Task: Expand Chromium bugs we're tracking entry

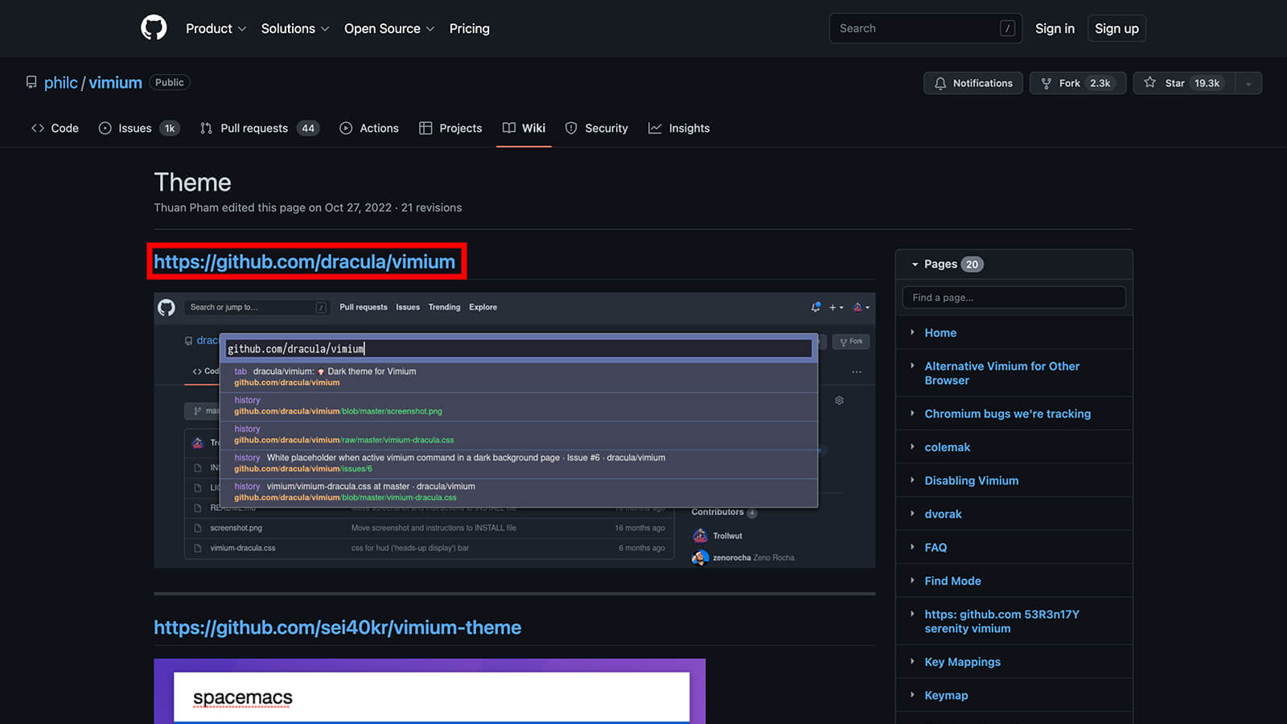Action: coord(912,413)
